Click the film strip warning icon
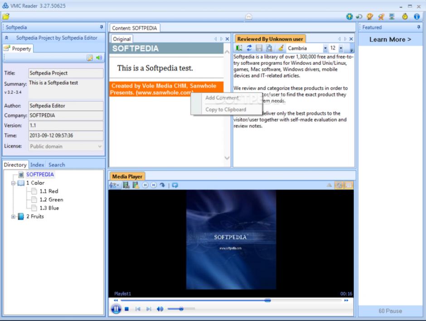 click(x=136, y=185)
